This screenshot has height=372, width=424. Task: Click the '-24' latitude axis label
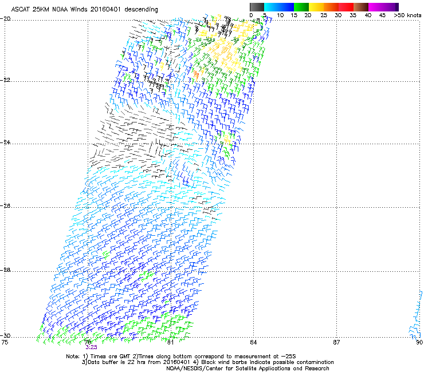[5, 142]
